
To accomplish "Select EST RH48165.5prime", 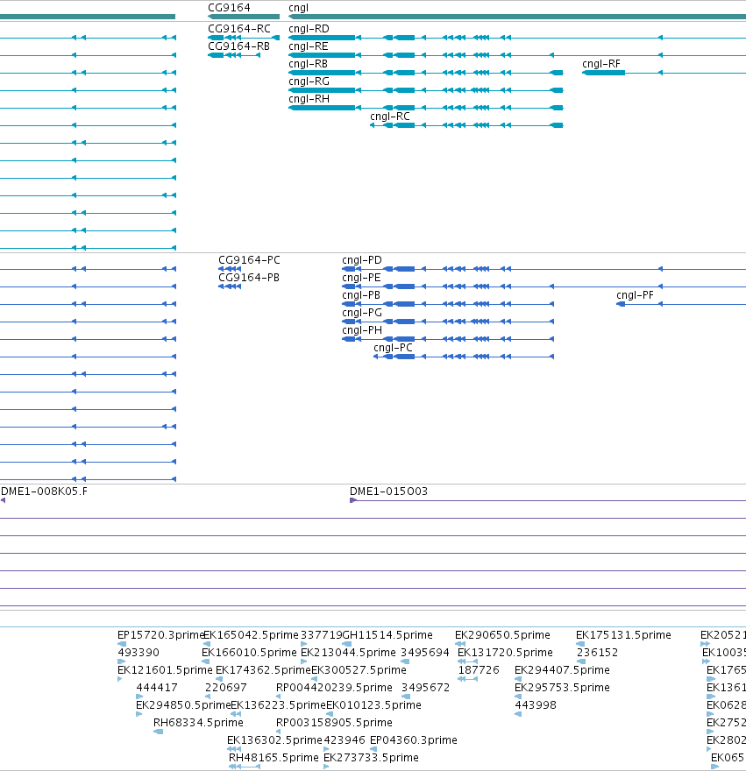I will [274, 758].
